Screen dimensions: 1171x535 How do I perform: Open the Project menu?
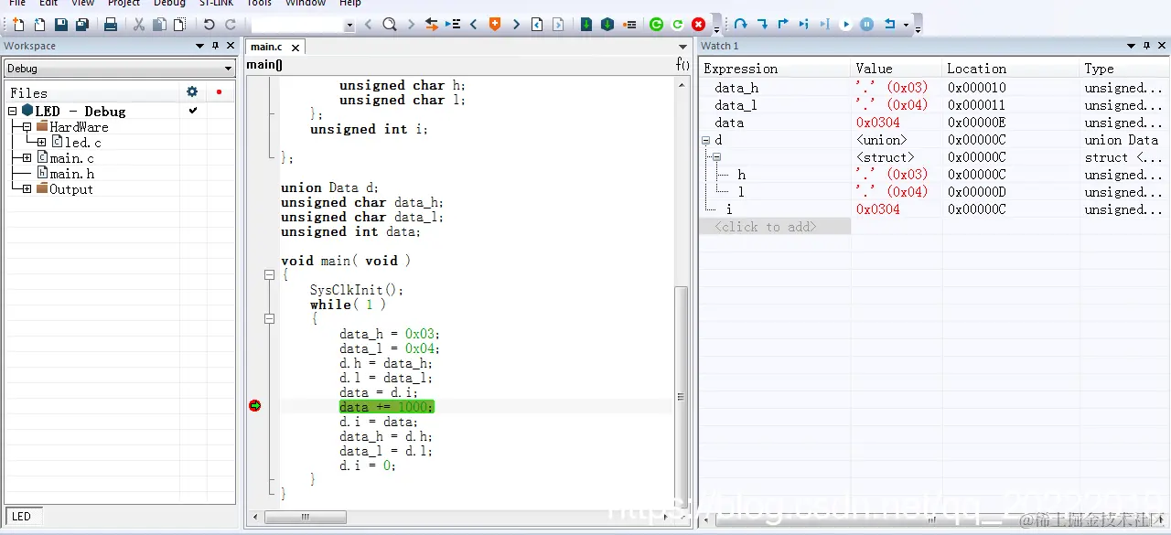point(124,4)
